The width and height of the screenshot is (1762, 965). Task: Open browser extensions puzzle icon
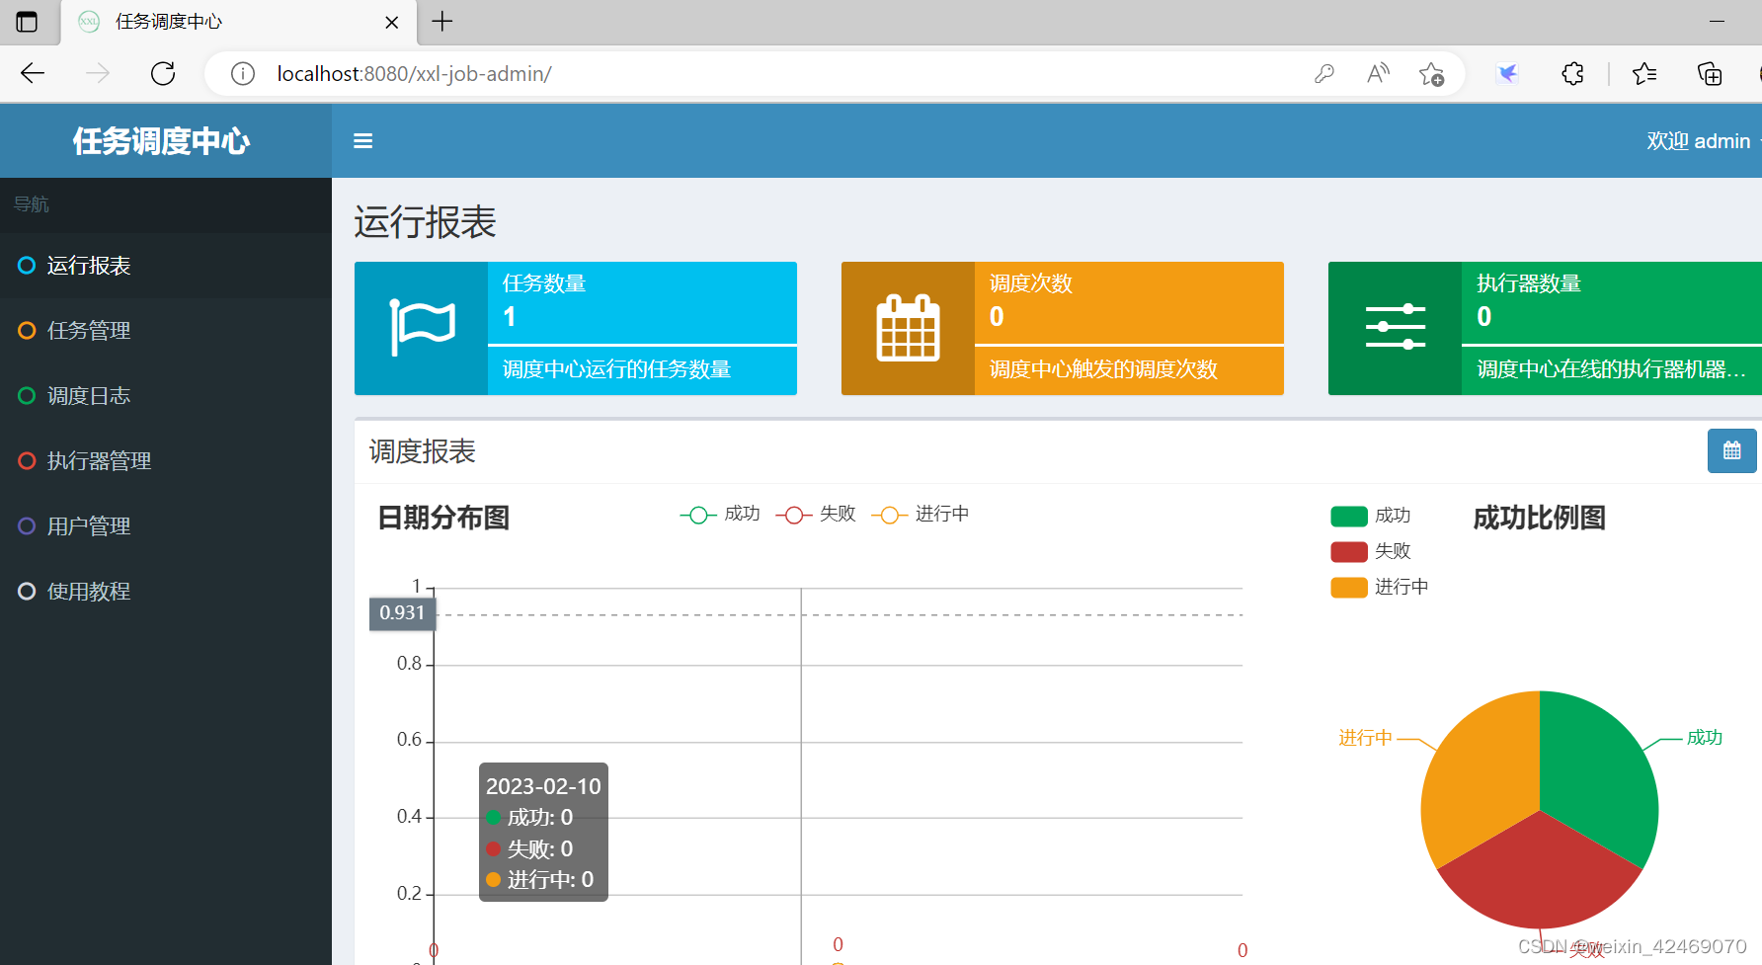(x=1572, y=74)
